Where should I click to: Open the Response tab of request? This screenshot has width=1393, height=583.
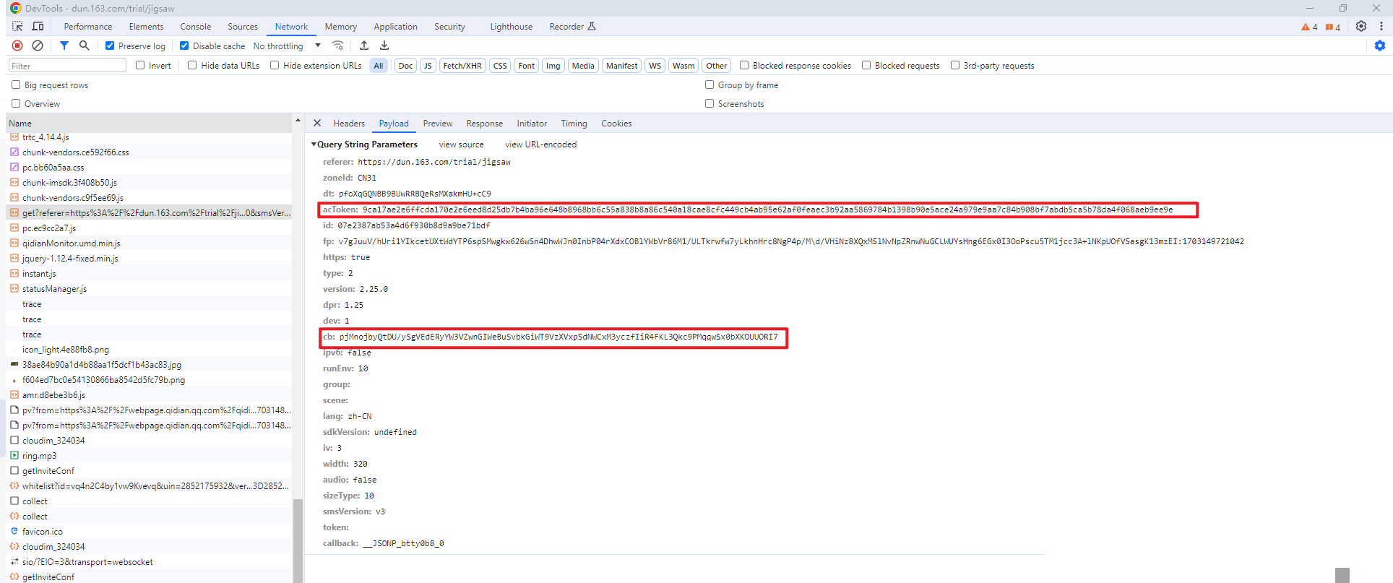point(485,124)
